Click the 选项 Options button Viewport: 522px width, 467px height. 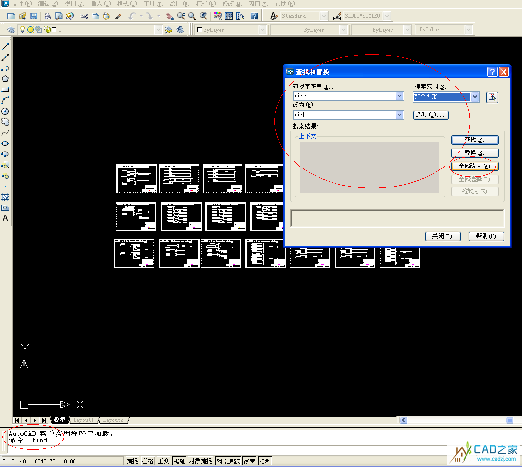click(x=431, y=115)
